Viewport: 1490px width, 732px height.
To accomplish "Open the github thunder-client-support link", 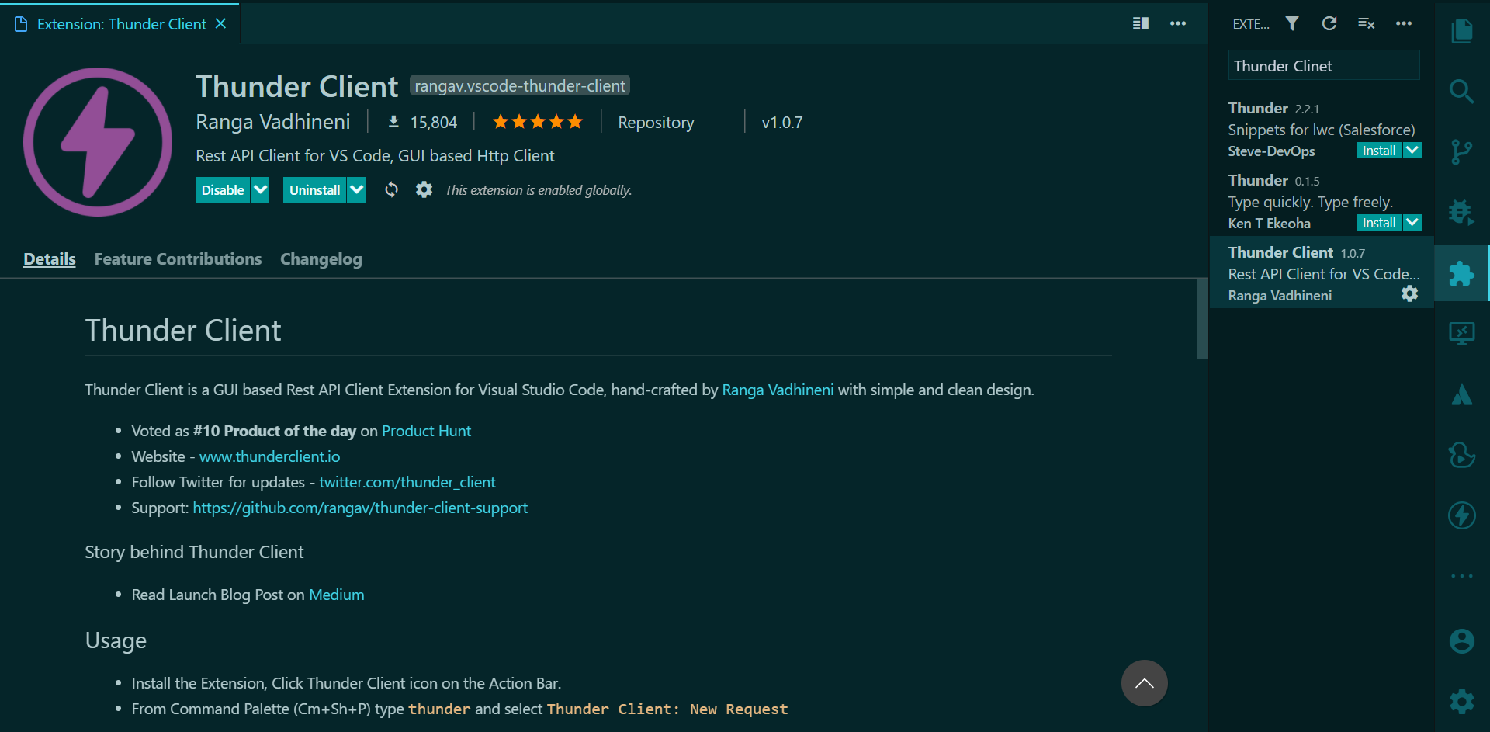I will coord(360,508).
